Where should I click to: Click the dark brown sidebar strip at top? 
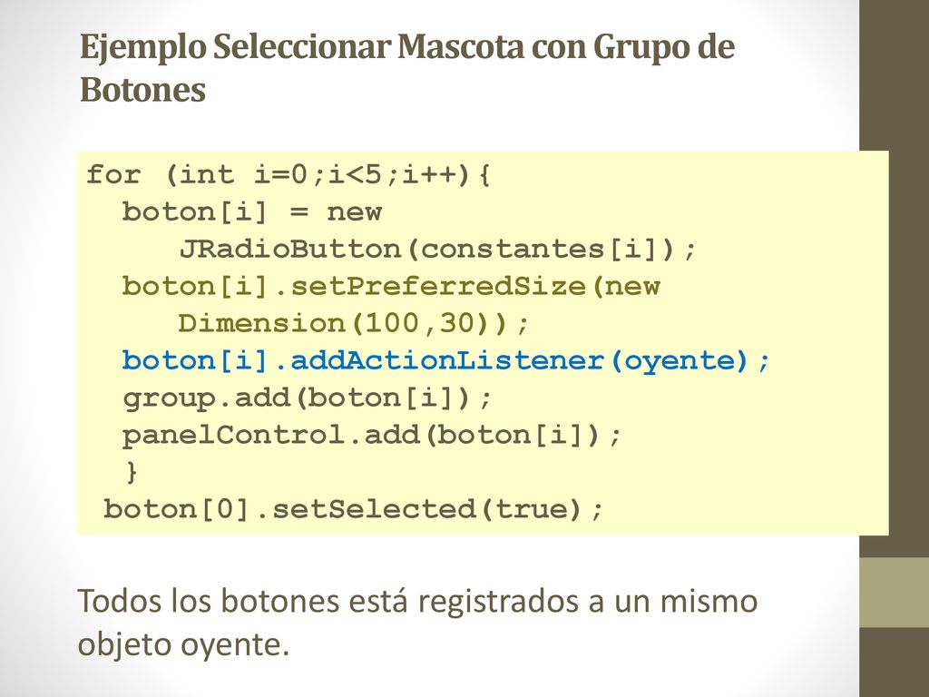pyautogui.click(x=894, y=74)
